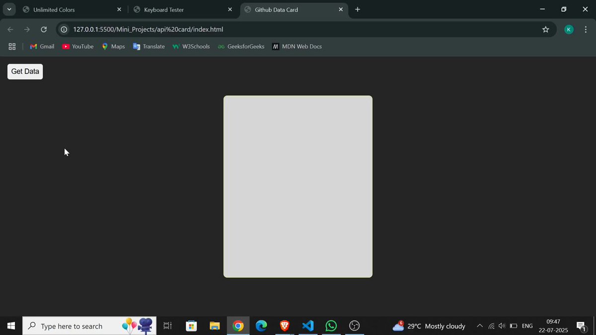Open the clock and date 09:47
Viewport: 596px width, 335px height.
[x=553, y=326]
